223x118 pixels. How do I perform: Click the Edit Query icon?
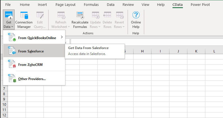[40, 20]
